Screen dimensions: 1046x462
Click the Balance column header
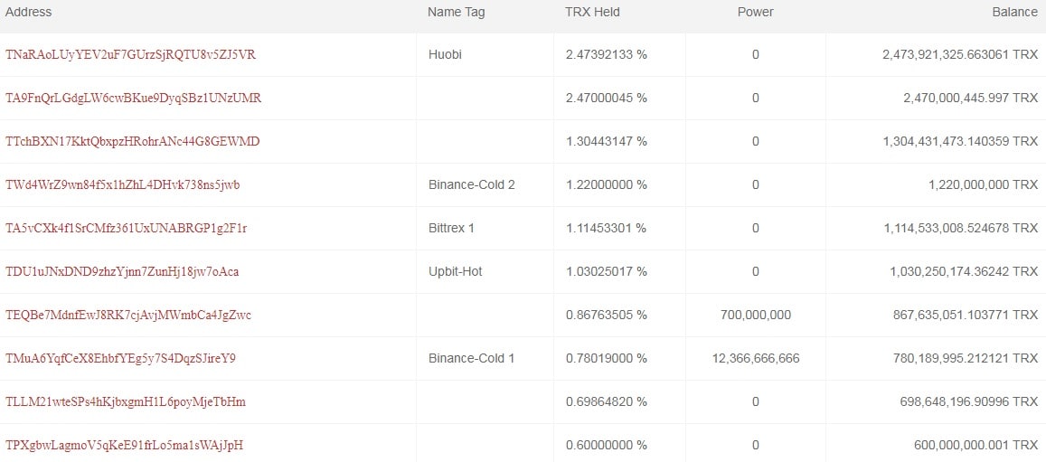point(1014,12)
